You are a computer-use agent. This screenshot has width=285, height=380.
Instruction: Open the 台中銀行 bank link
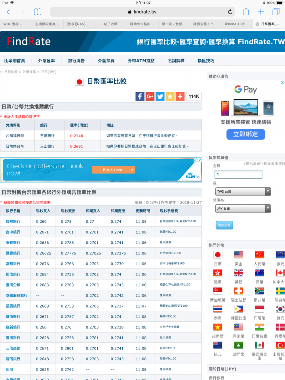coord(13,232)
